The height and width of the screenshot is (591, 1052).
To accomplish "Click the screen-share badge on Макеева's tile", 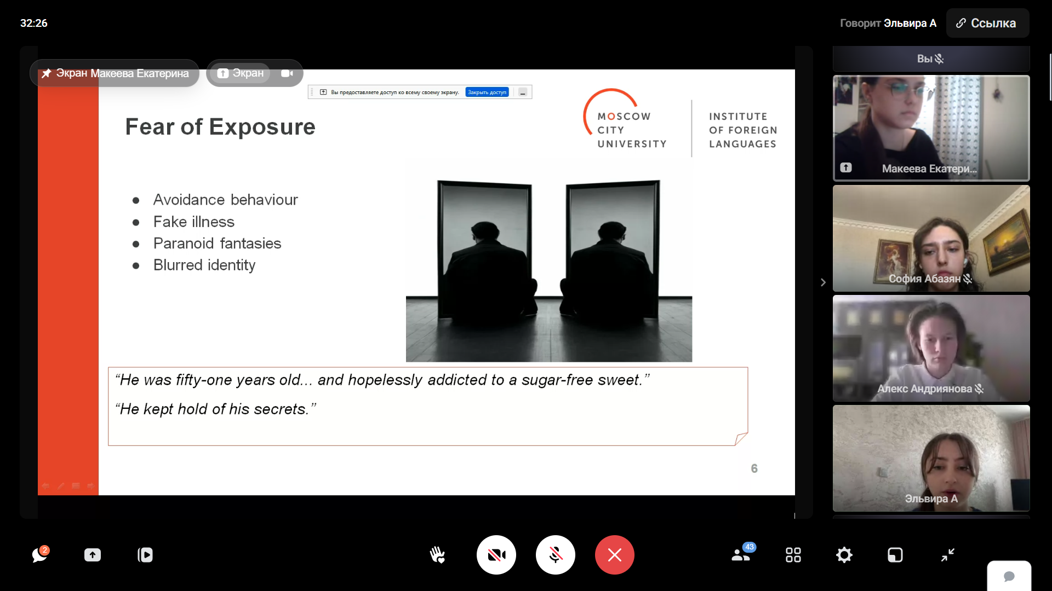I will [846, 167].
